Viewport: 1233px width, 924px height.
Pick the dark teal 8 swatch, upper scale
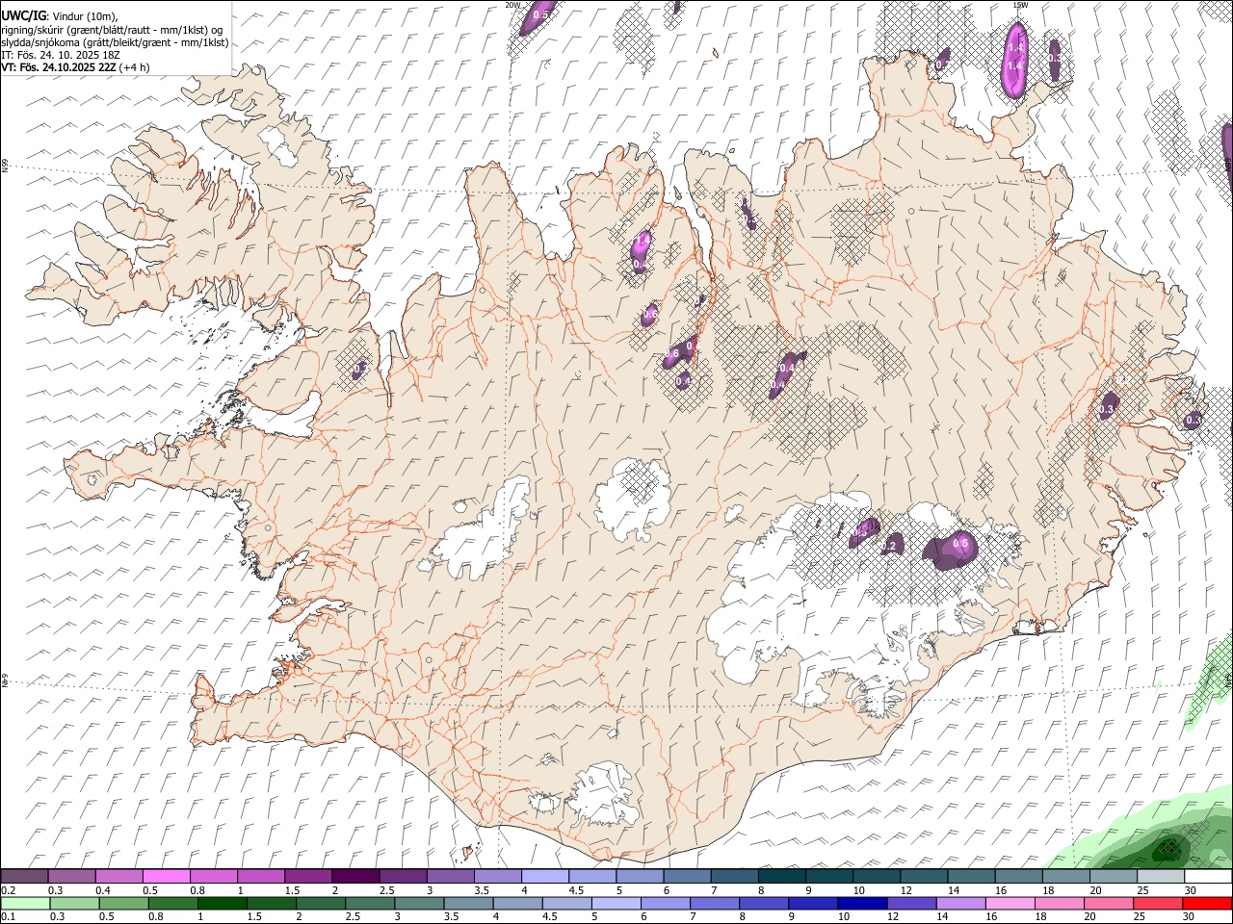click(x=782, y=877)
